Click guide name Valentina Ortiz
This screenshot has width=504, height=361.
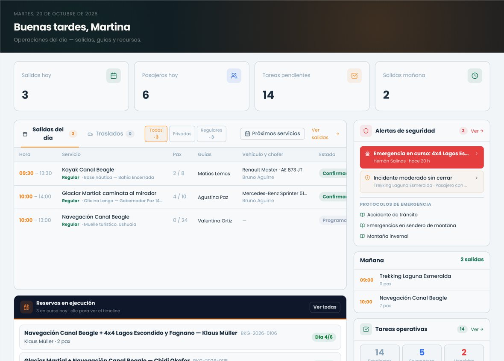[x=215, y=221]
